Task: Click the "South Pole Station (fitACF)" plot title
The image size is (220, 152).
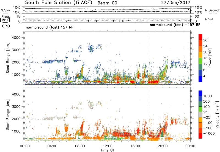Action: click(59, 3)
